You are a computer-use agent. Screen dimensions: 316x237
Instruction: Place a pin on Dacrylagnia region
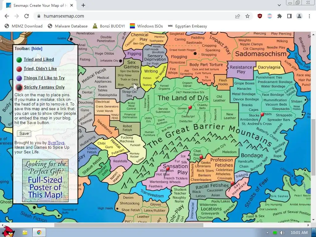[x=269, y=67]
